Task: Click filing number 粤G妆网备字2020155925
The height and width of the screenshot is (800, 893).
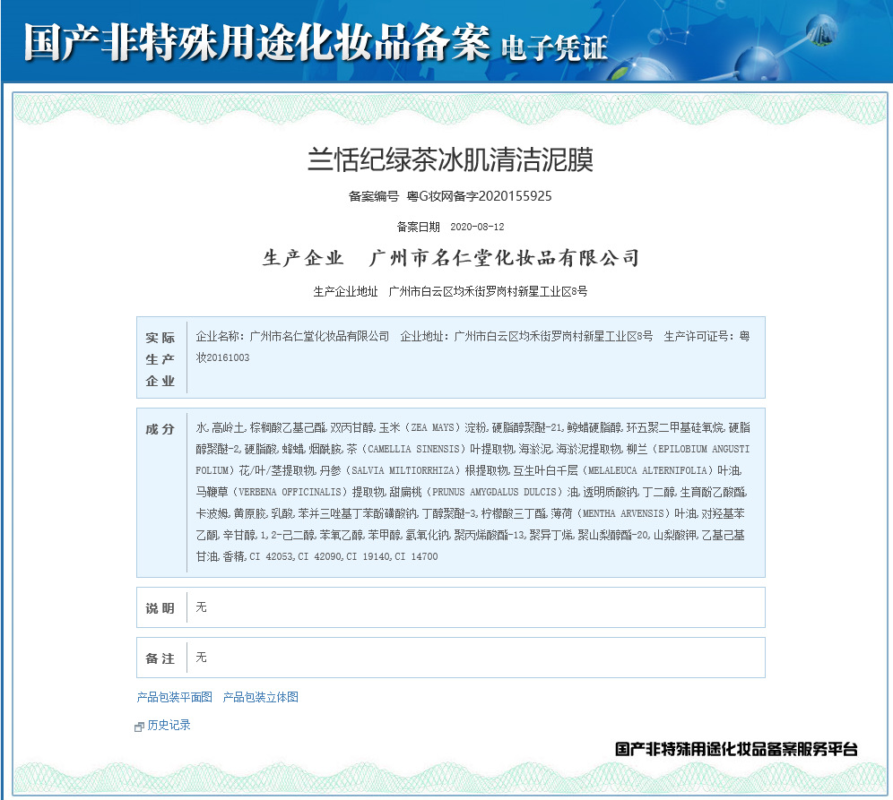Action: click(x=479, y=196)
